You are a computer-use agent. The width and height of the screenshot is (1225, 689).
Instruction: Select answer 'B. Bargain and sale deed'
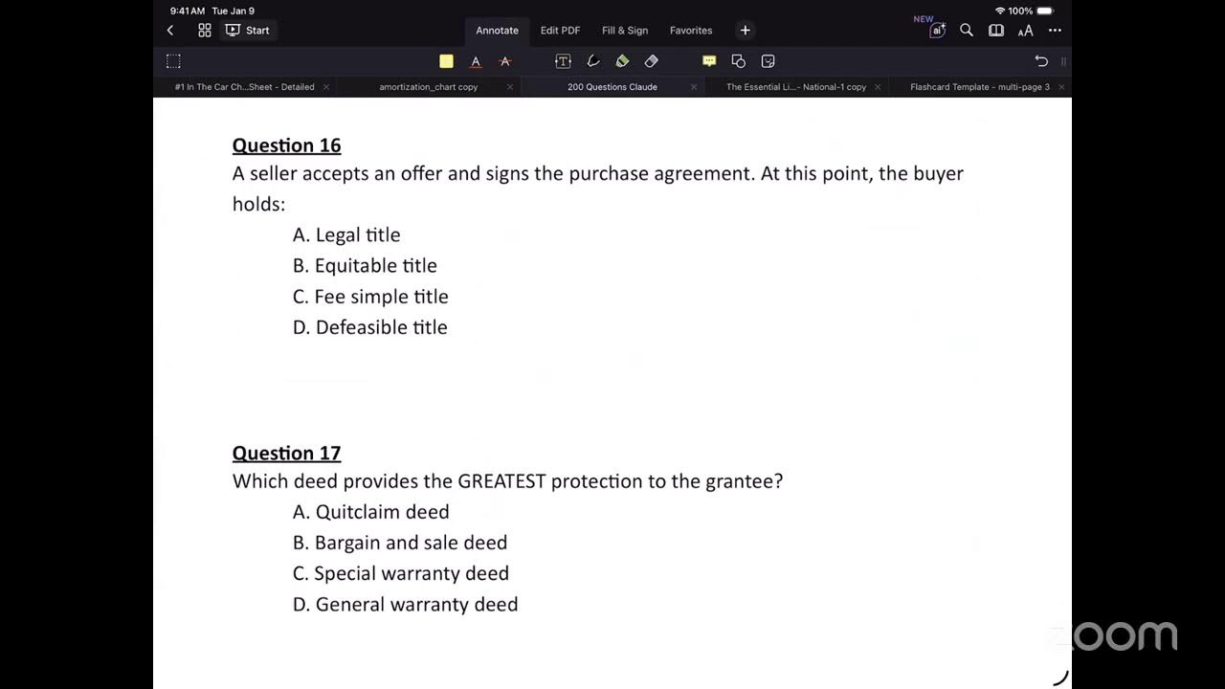click(400, 543)
